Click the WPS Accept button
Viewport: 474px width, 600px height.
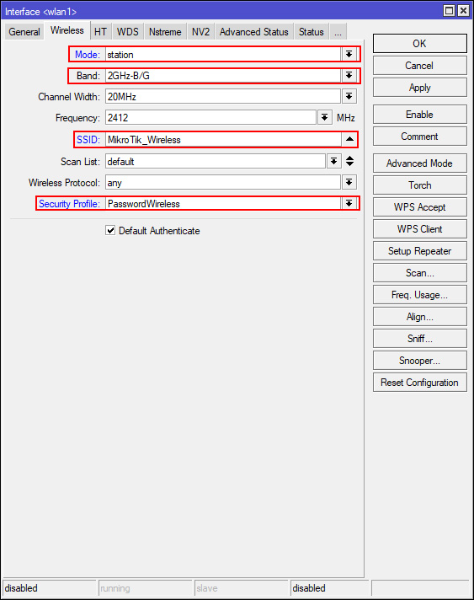point(420,207)
